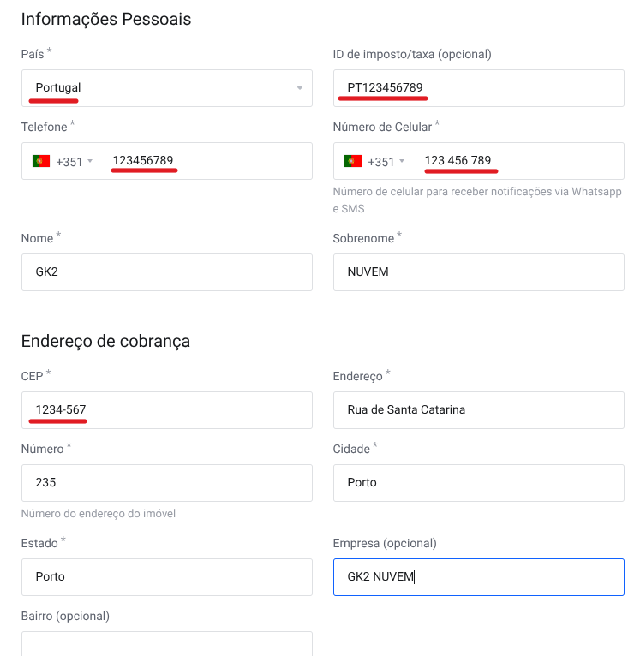Click the Informações Pessoais heading
This screenshot has height=656, width=640.
[106, 19]
